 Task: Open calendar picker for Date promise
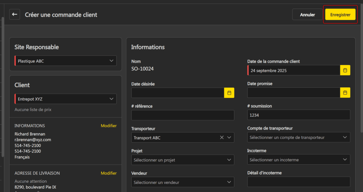345,93
